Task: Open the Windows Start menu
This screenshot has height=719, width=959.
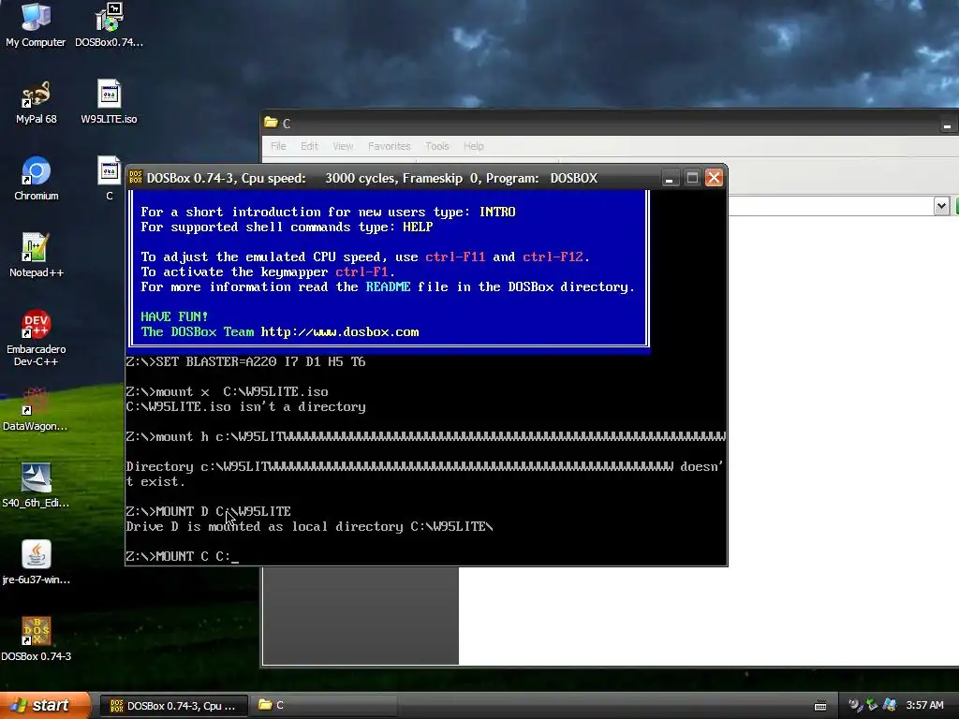Action: [x=45, y=705]
